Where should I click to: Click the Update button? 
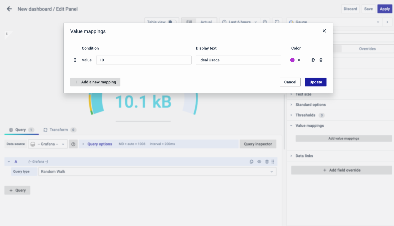tap(315, 82)
